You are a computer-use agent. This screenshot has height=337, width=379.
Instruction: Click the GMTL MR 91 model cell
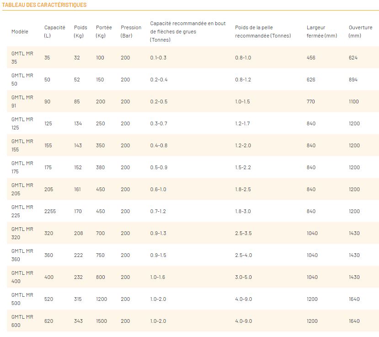coord(22,102)
